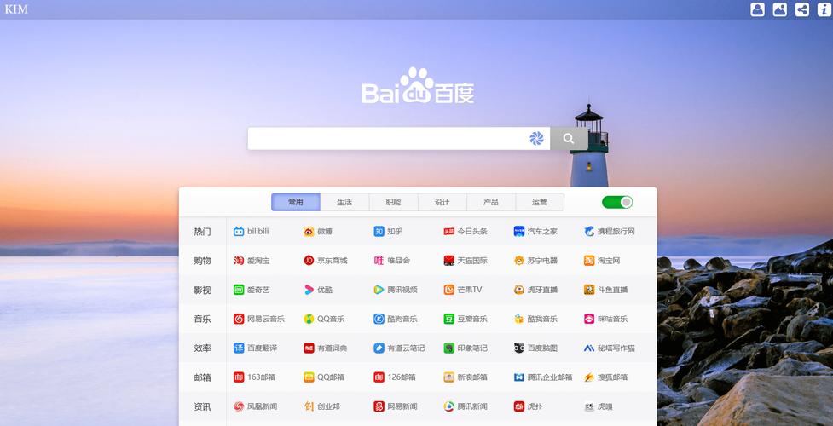The width and height of the screenshot is (833, 426).
Task: Open the 搜狐邮箱 link
Action: coord(605,377)
